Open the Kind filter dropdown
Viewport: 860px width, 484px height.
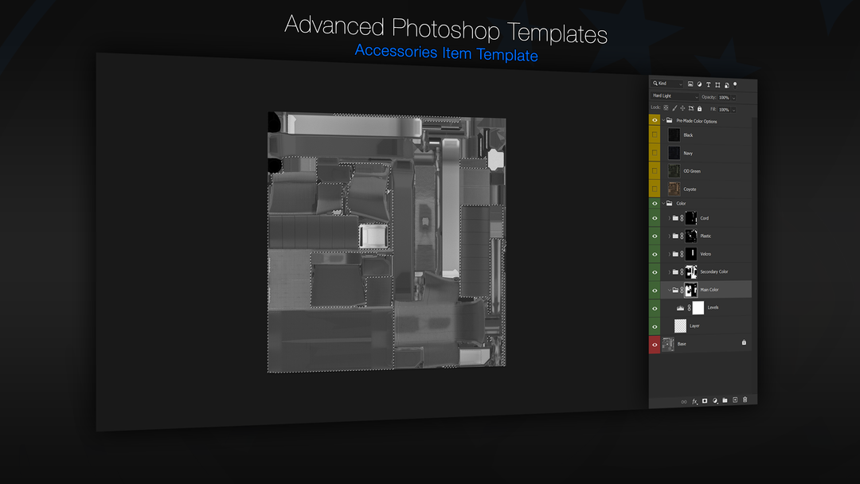pos(667,84)
